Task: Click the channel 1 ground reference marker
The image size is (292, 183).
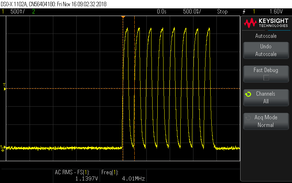Action: point(3,148)
